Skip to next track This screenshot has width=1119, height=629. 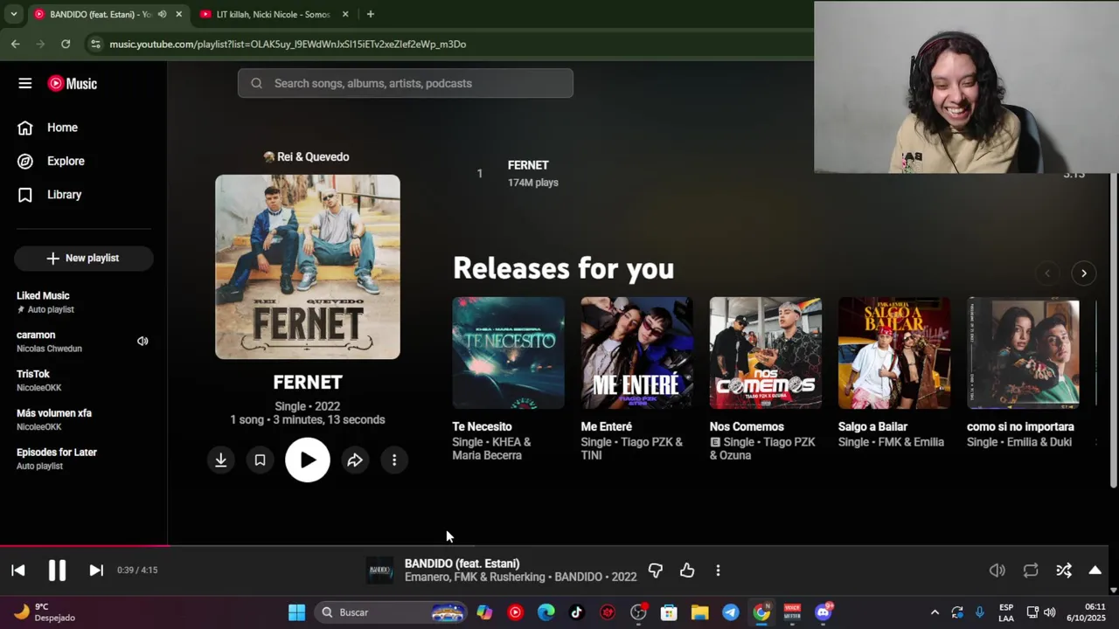click(96, 570)
